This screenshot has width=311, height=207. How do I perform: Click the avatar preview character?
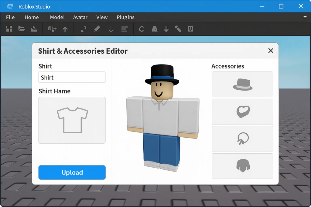(162, 118)
